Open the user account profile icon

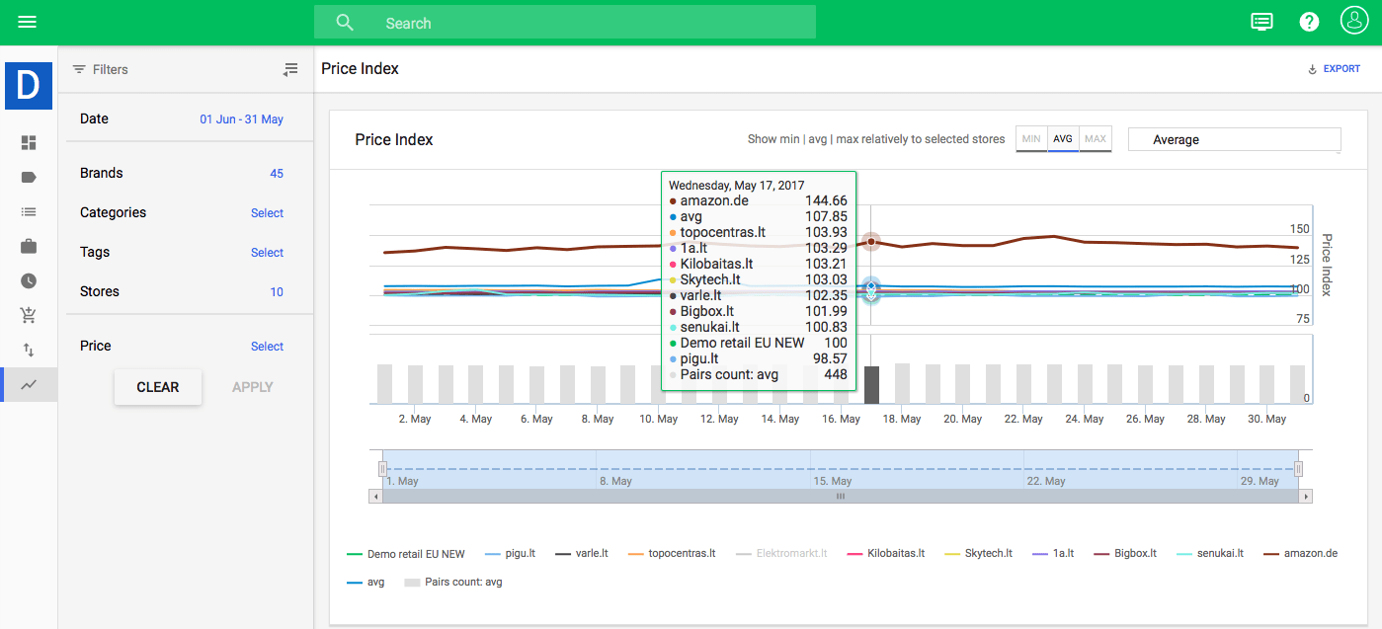1353,21
